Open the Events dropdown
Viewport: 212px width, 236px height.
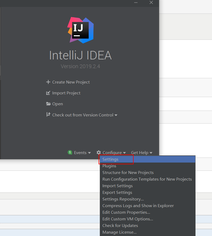point(82,153)
